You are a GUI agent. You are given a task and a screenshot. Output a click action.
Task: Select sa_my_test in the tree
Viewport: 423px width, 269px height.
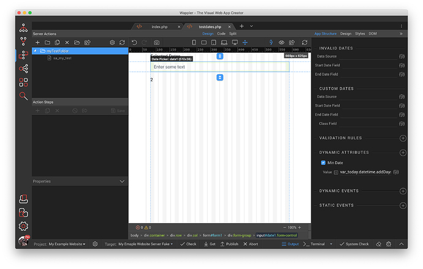[63, 58]
